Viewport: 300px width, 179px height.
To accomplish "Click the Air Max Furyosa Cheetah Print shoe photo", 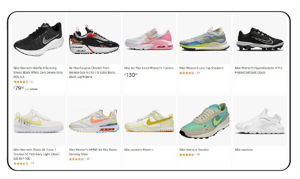I will [94, 40].
